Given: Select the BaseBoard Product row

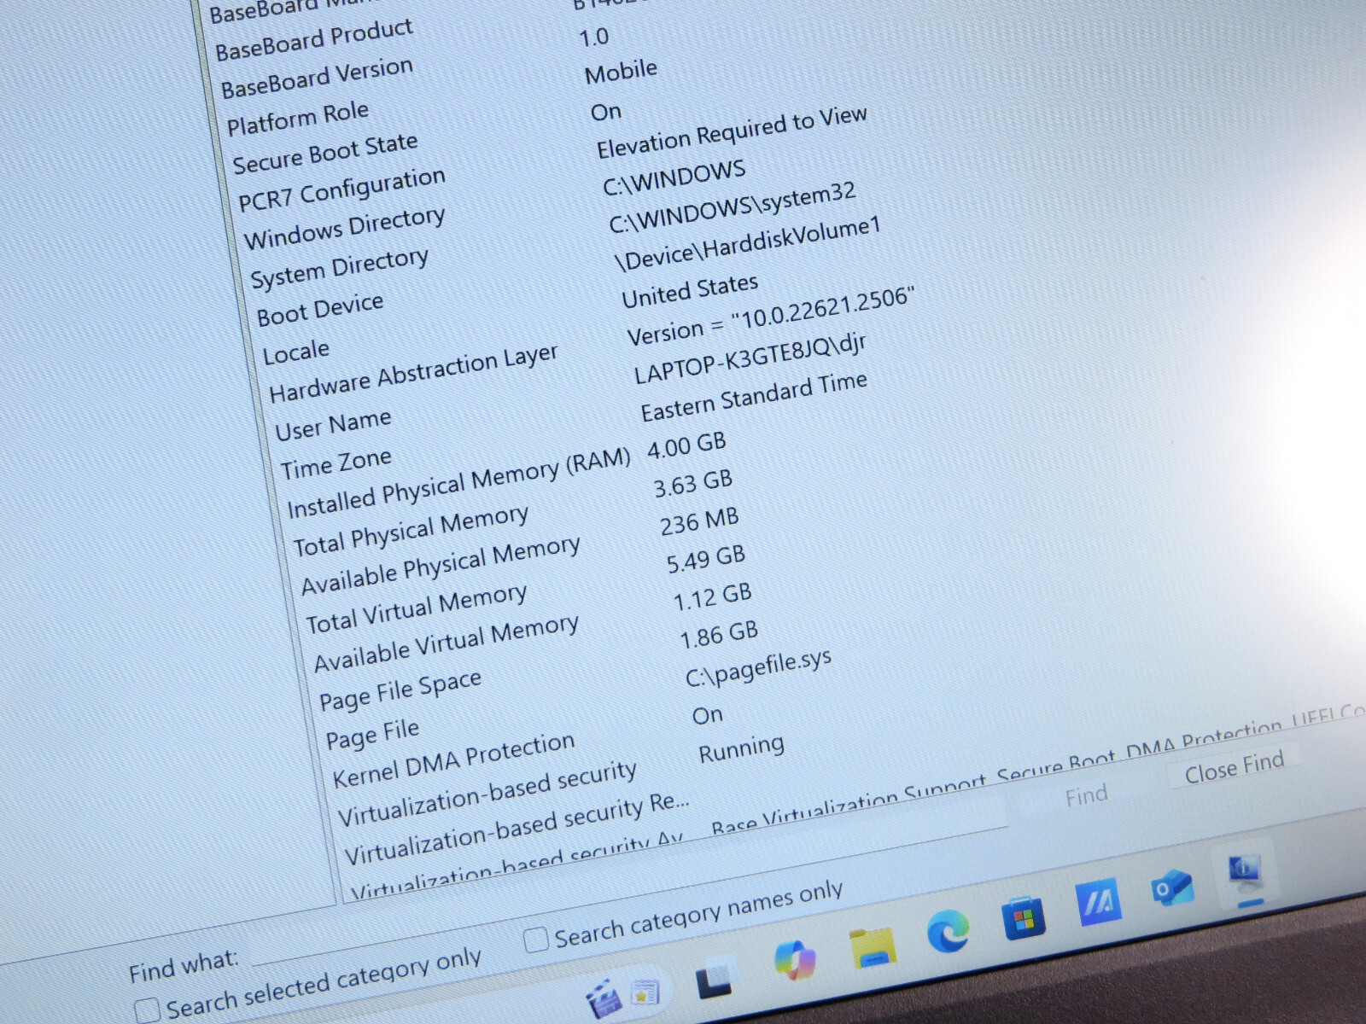Looking at the screenshot, I should 314,39.
